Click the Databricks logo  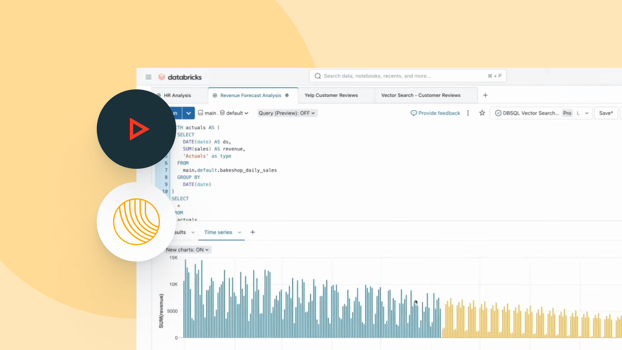tap(180, 77)
